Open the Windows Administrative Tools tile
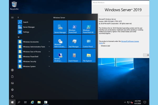This screenshot has width=158, height=105. click(60, 41)
